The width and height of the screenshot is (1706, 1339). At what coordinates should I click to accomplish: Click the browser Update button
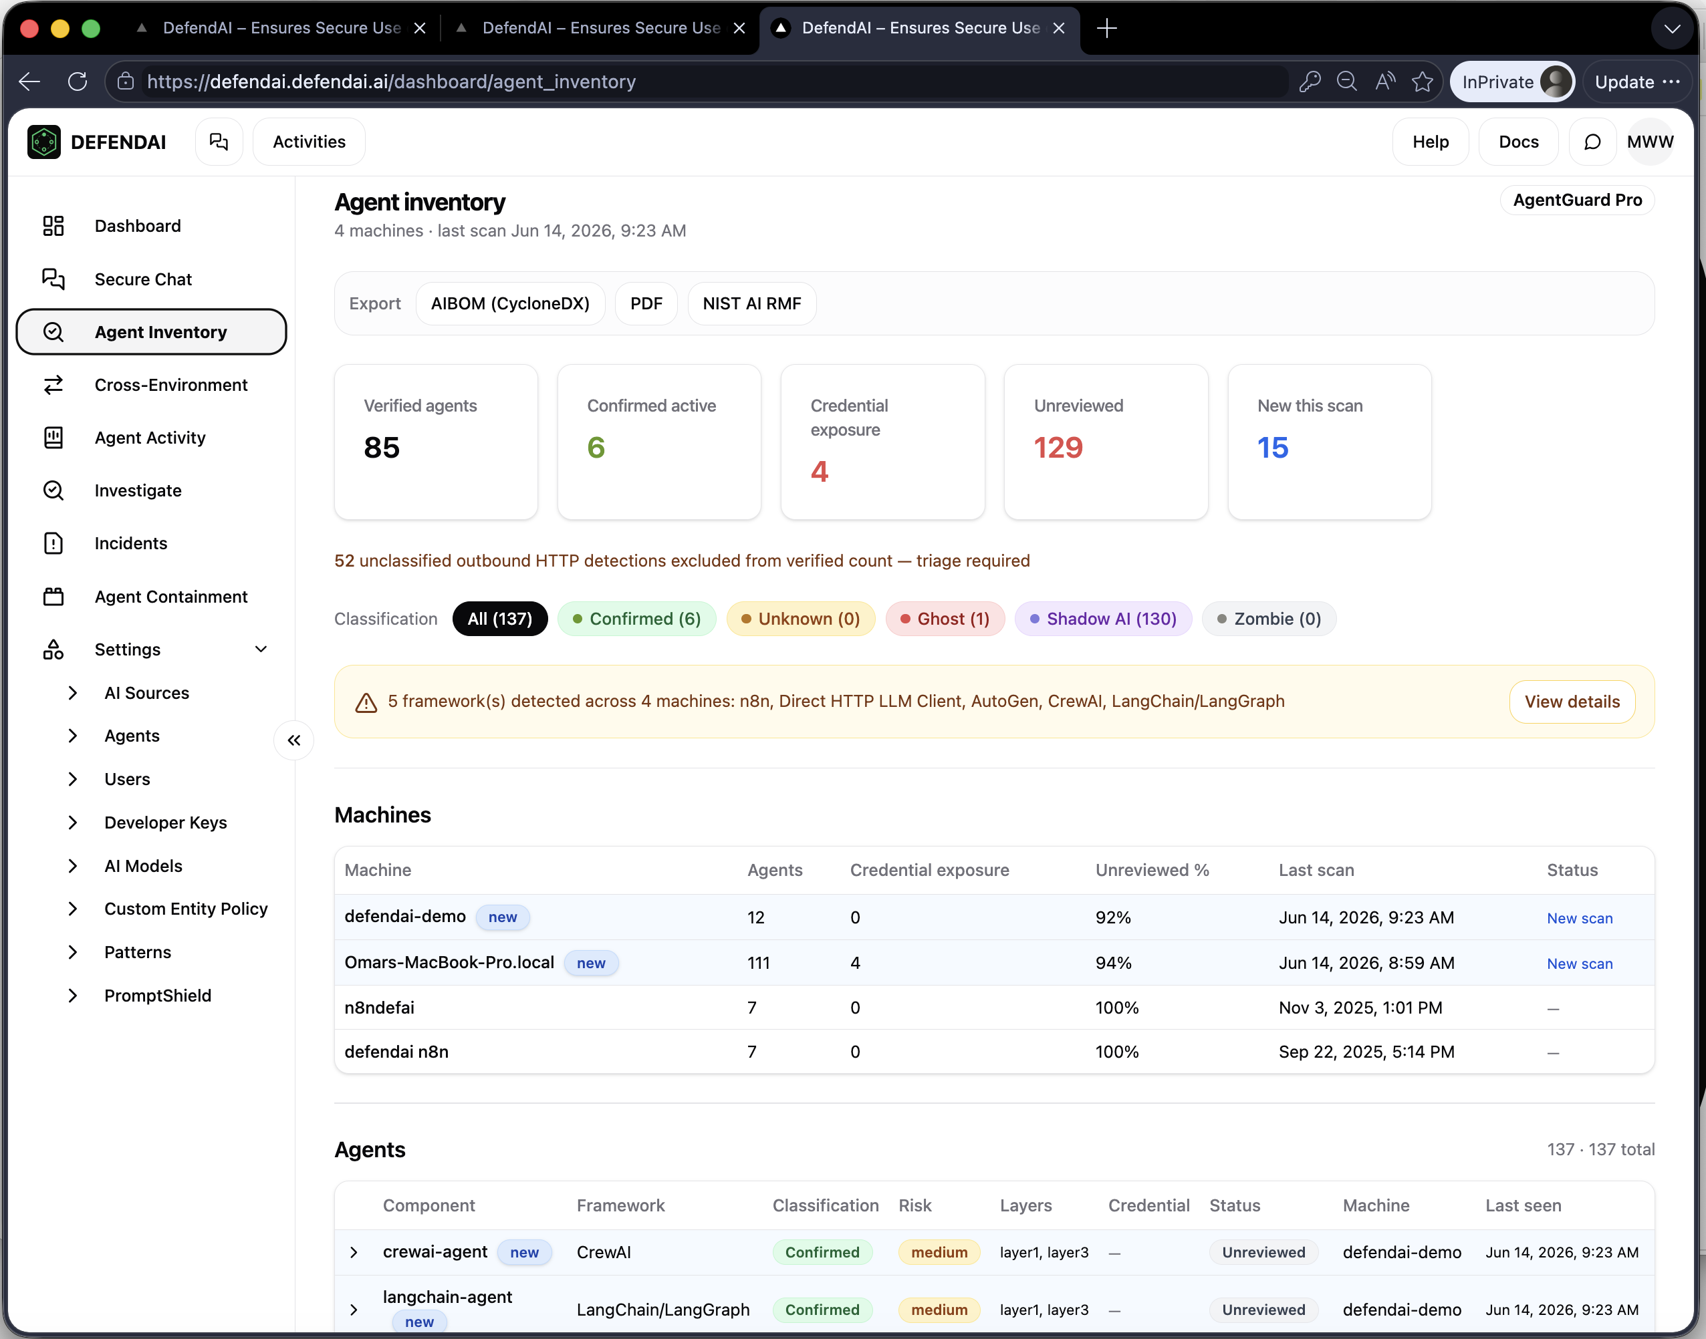click(x=1637, y=82)
